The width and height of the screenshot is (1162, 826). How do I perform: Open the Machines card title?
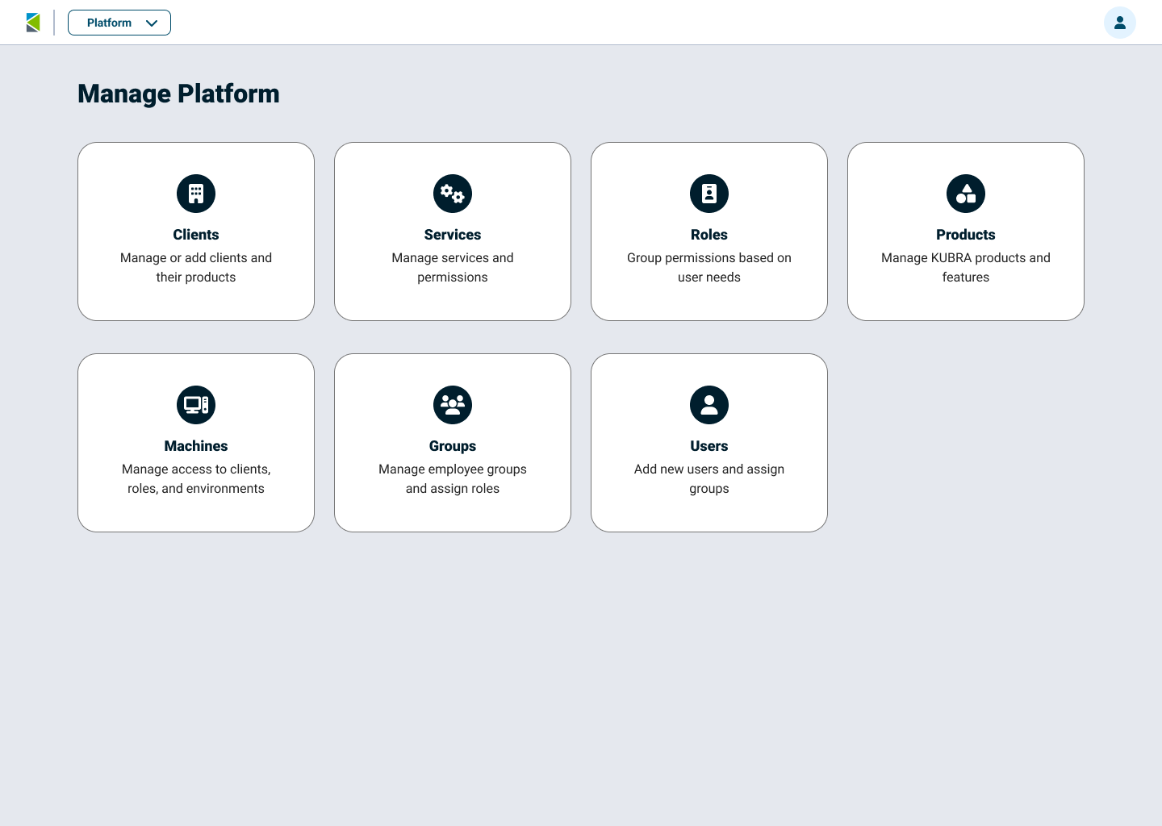[196, 446]
